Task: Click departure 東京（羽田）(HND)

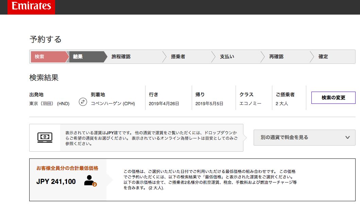Action: point(49,103)
